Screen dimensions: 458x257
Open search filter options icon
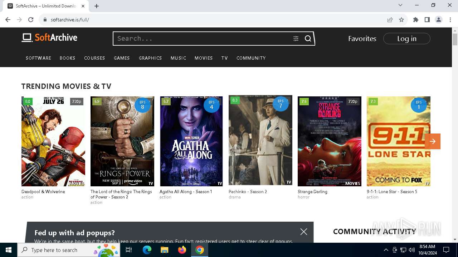pyautogui.click(x=296, y=39)
